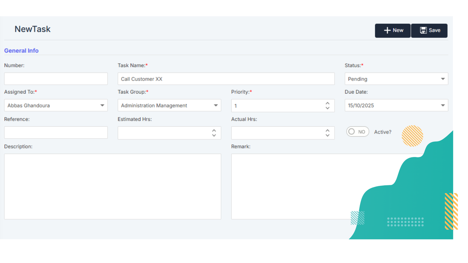Click the plus icon on New button

click(x=387, y=30)
